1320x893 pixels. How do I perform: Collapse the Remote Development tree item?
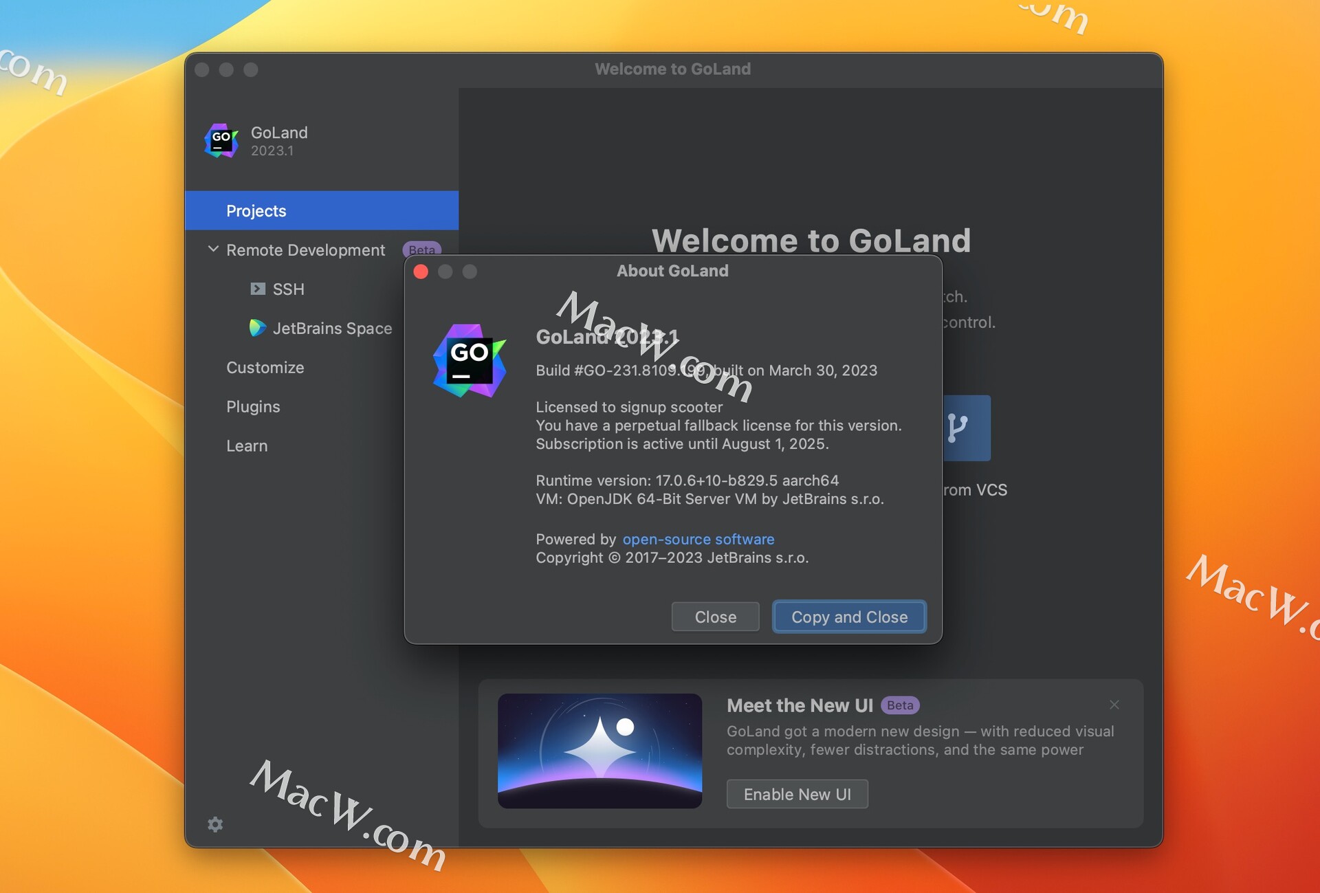point(211,248)
